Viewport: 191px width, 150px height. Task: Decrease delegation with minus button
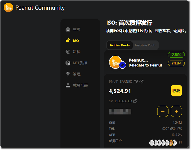pyautogui.click(x=163, y=111)
